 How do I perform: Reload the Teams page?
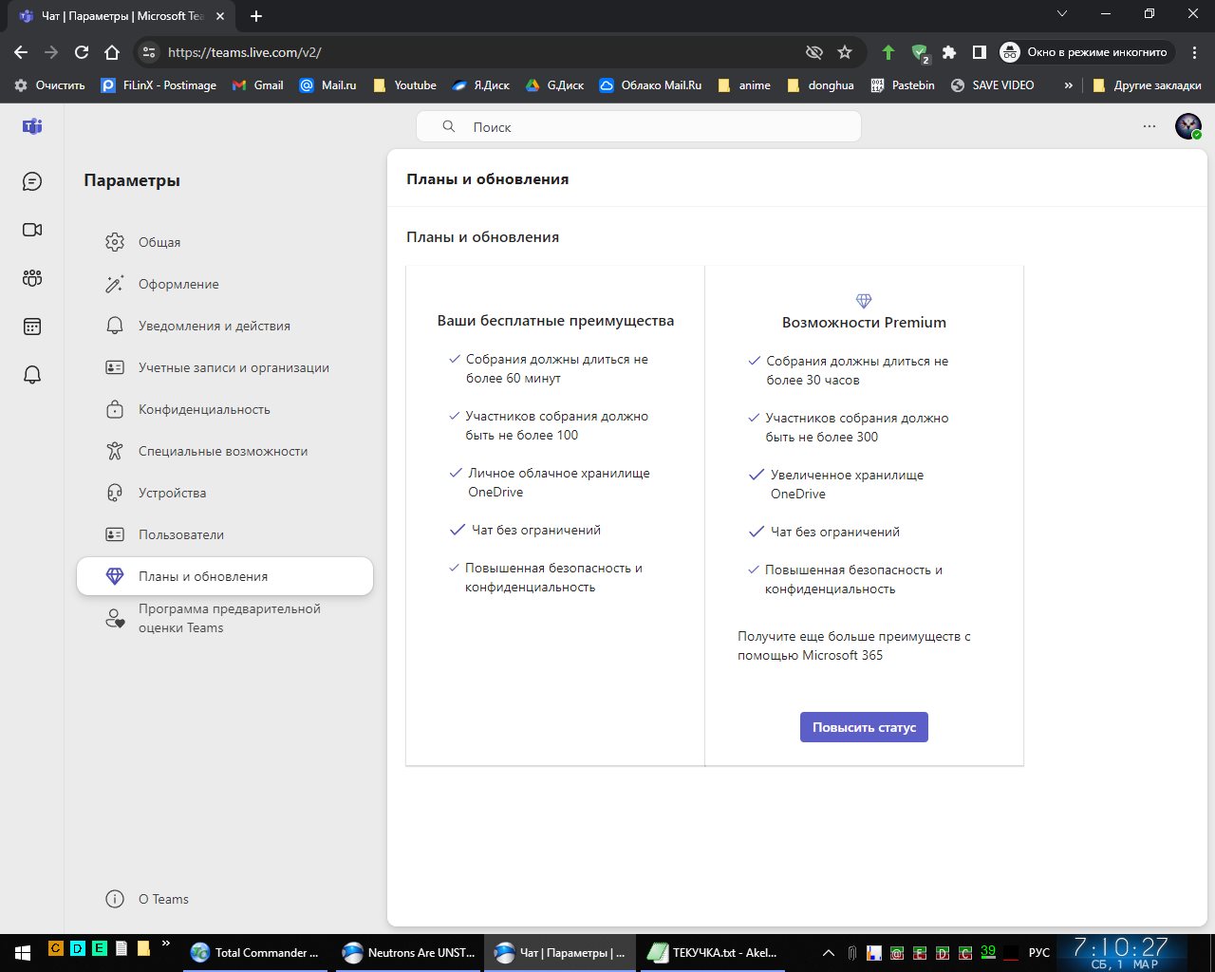[82, 52]
